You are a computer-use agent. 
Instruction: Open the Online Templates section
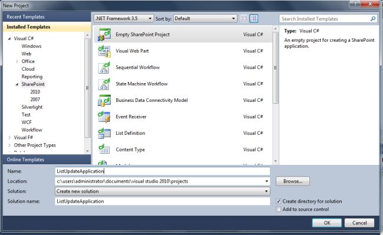coord(47,160)
